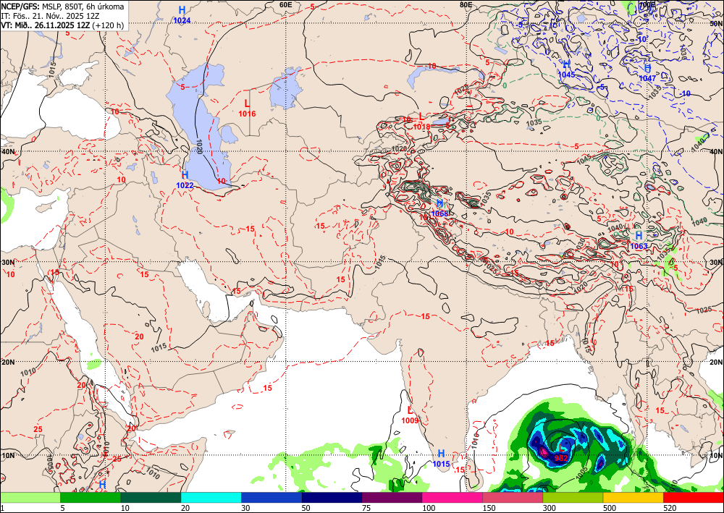724x513 pixels.
Task: Click the cyan 20–30 legend swatch
Action: [x=211, y=498]
